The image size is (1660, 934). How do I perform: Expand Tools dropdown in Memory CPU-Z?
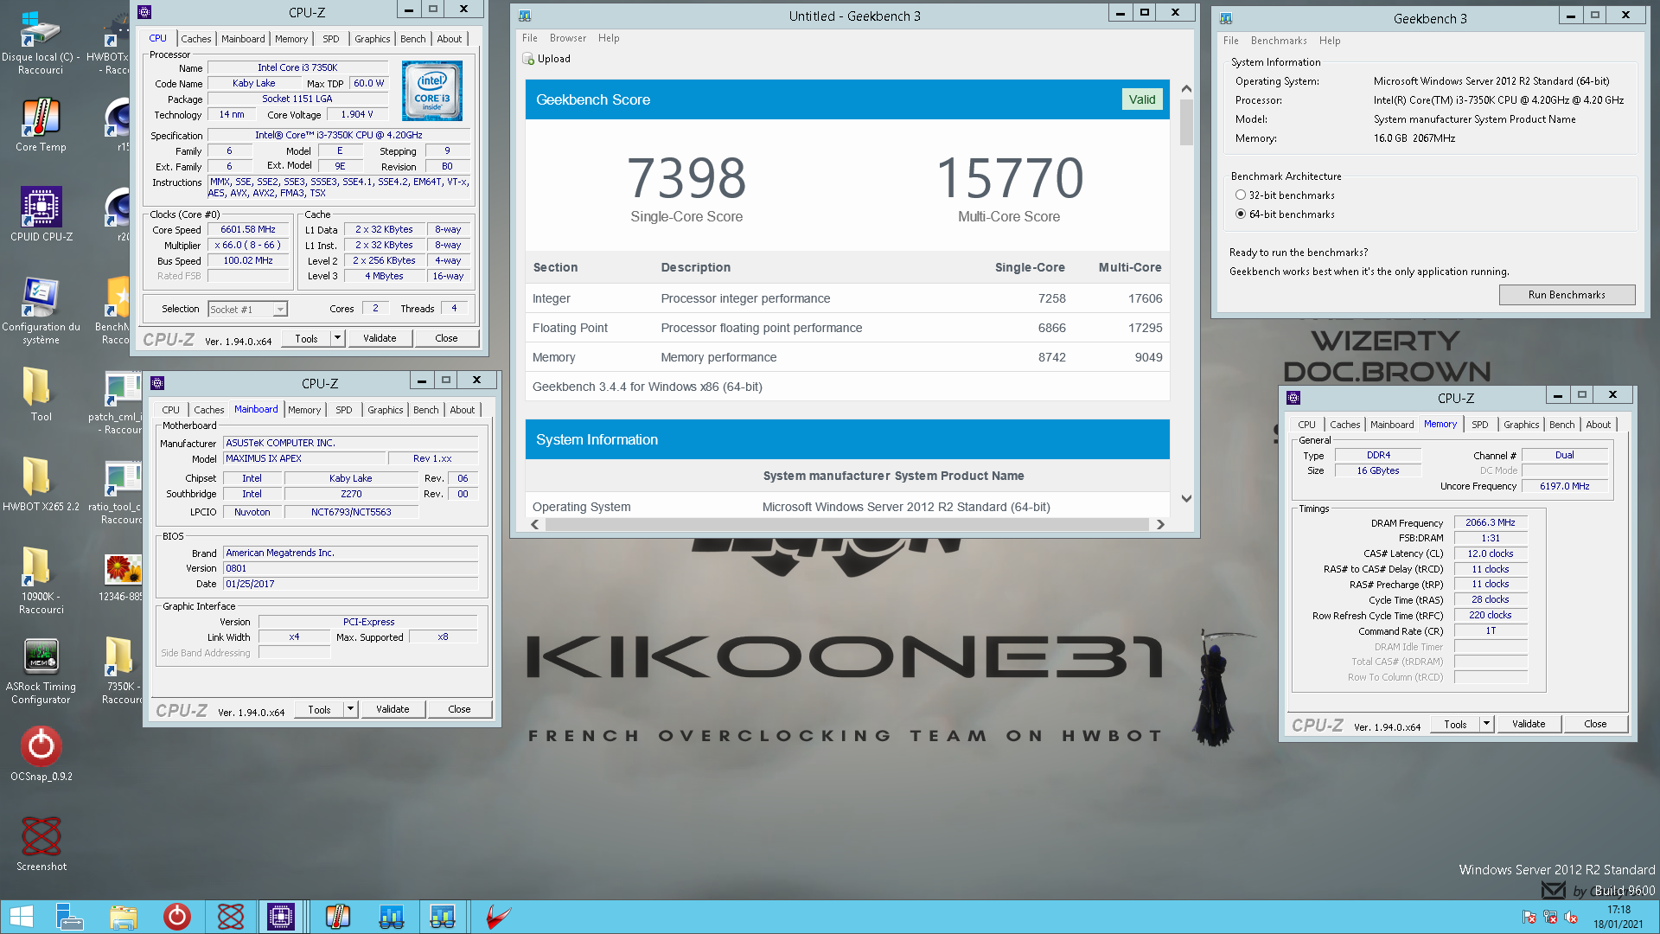pyautogui.click(x=1487, y=724)
